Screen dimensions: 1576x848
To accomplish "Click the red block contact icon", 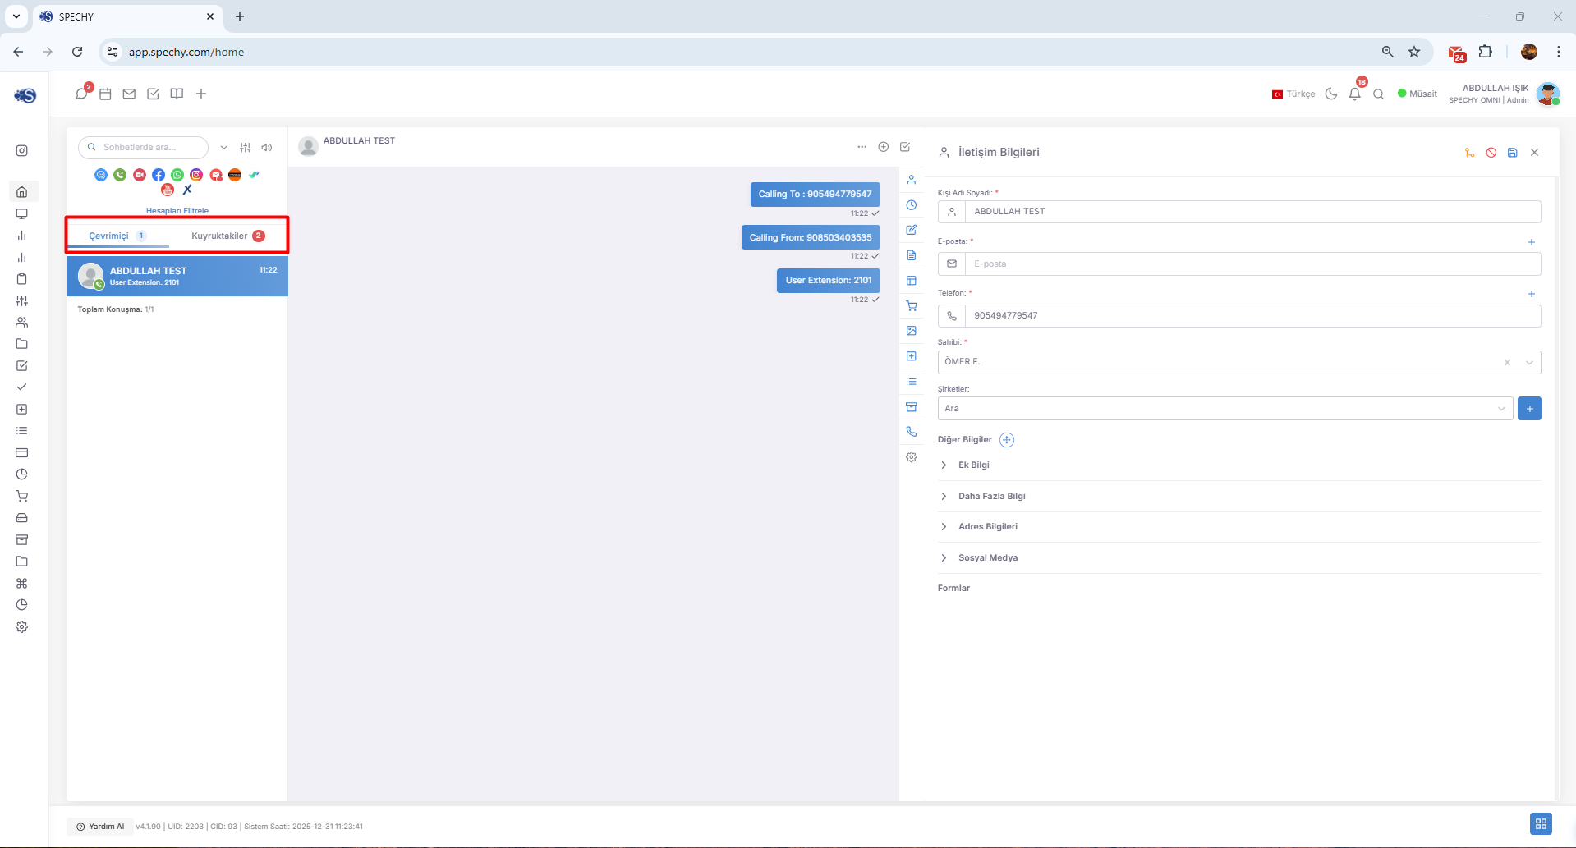I will [x=1491, y=153].
